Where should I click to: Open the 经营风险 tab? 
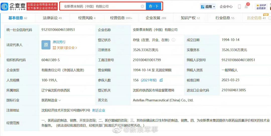point(87,18)
